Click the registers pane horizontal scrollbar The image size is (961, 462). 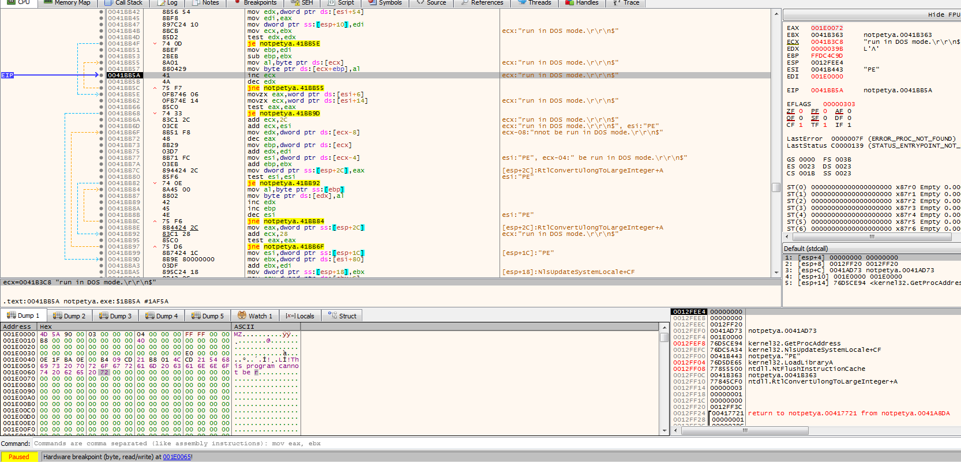pyautogui.click(x=872, y=236)
